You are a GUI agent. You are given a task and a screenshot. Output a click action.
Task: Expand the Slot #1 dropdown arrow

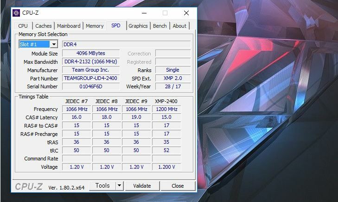pos(54,44)
